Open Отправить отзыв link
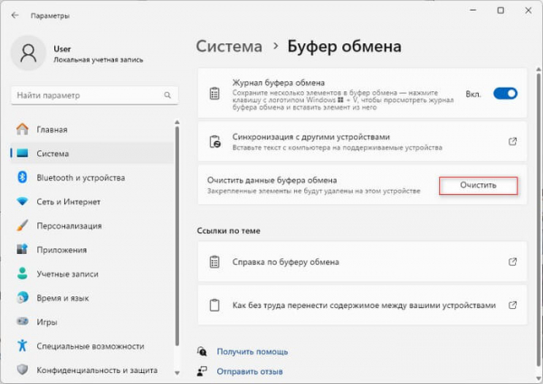 coord(250,371)
